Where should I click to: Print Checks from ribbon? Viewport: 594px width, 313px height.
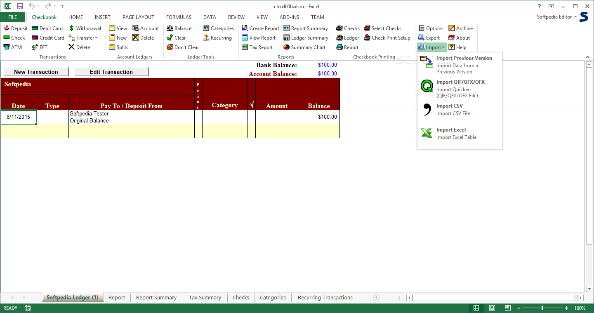click(x=348, y=28)
